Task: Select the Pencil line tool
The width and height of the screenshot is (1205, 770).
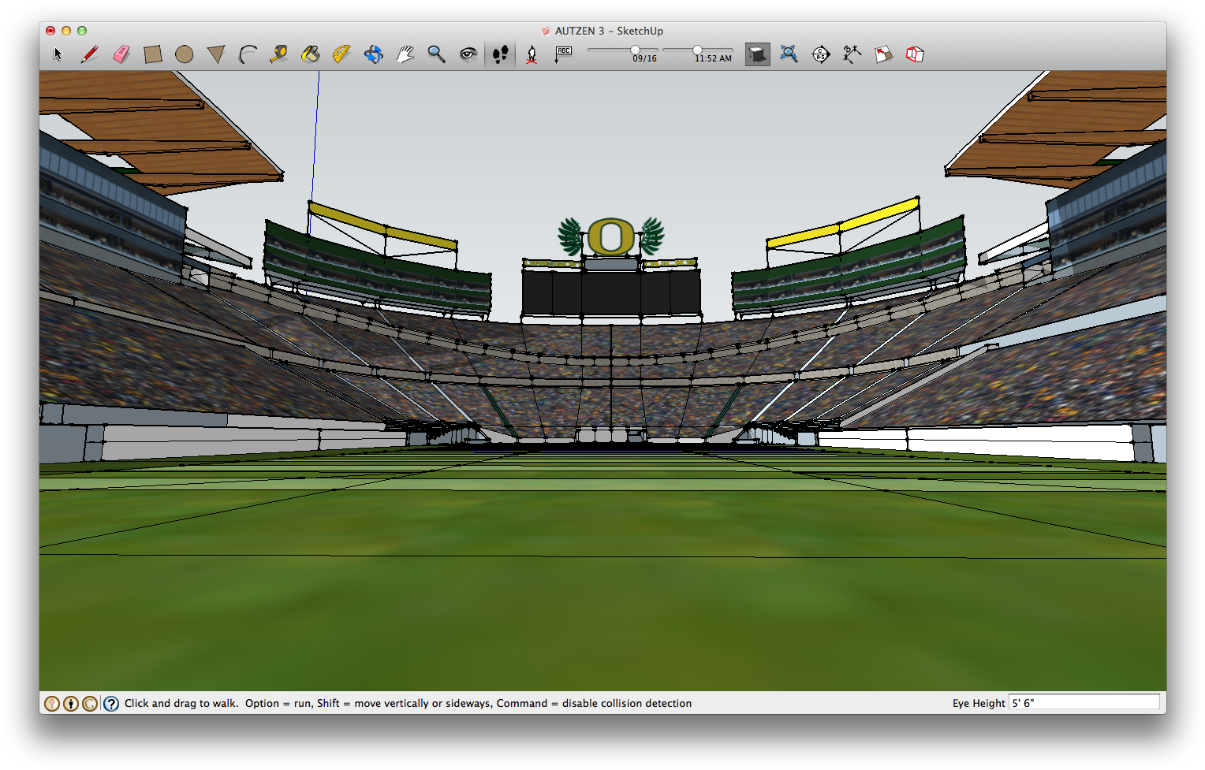Action: point(90,54)
